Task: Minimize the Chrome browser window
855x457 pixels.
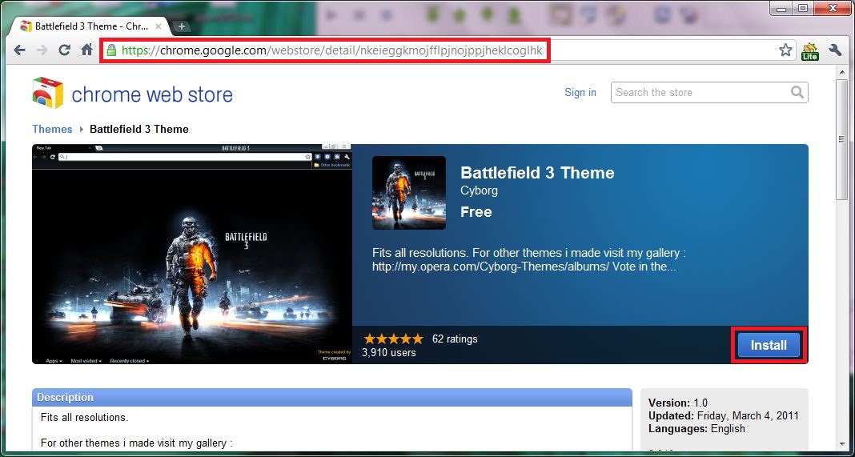Action: click(x=782, y=8)
